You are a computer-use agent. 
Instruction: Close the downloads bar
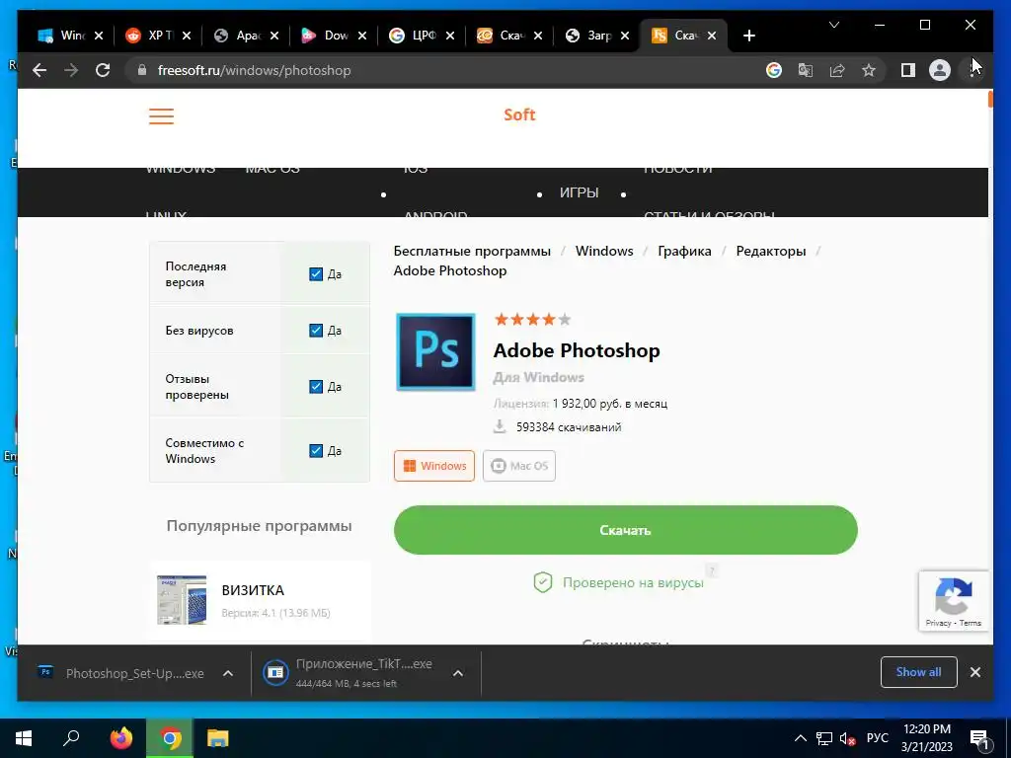974,672
